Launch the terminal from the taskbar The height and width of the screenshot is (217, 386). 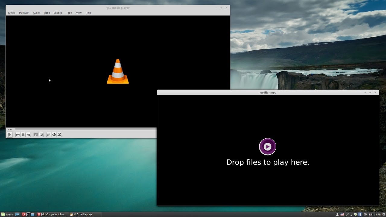point(28,214)
